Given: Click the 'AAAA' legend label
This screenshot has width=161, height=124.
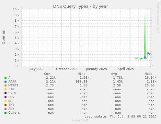Looking at the screenshot, I should 12,82.
